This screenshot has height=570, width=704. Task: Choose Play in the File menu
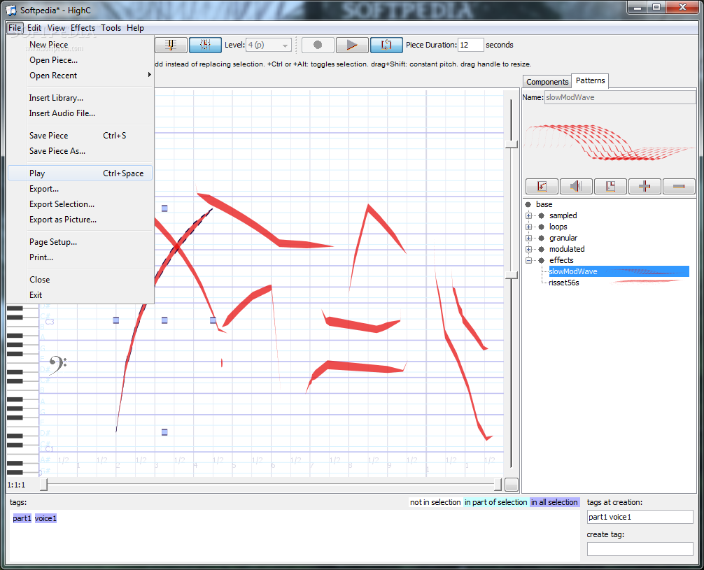coord(80,173)
